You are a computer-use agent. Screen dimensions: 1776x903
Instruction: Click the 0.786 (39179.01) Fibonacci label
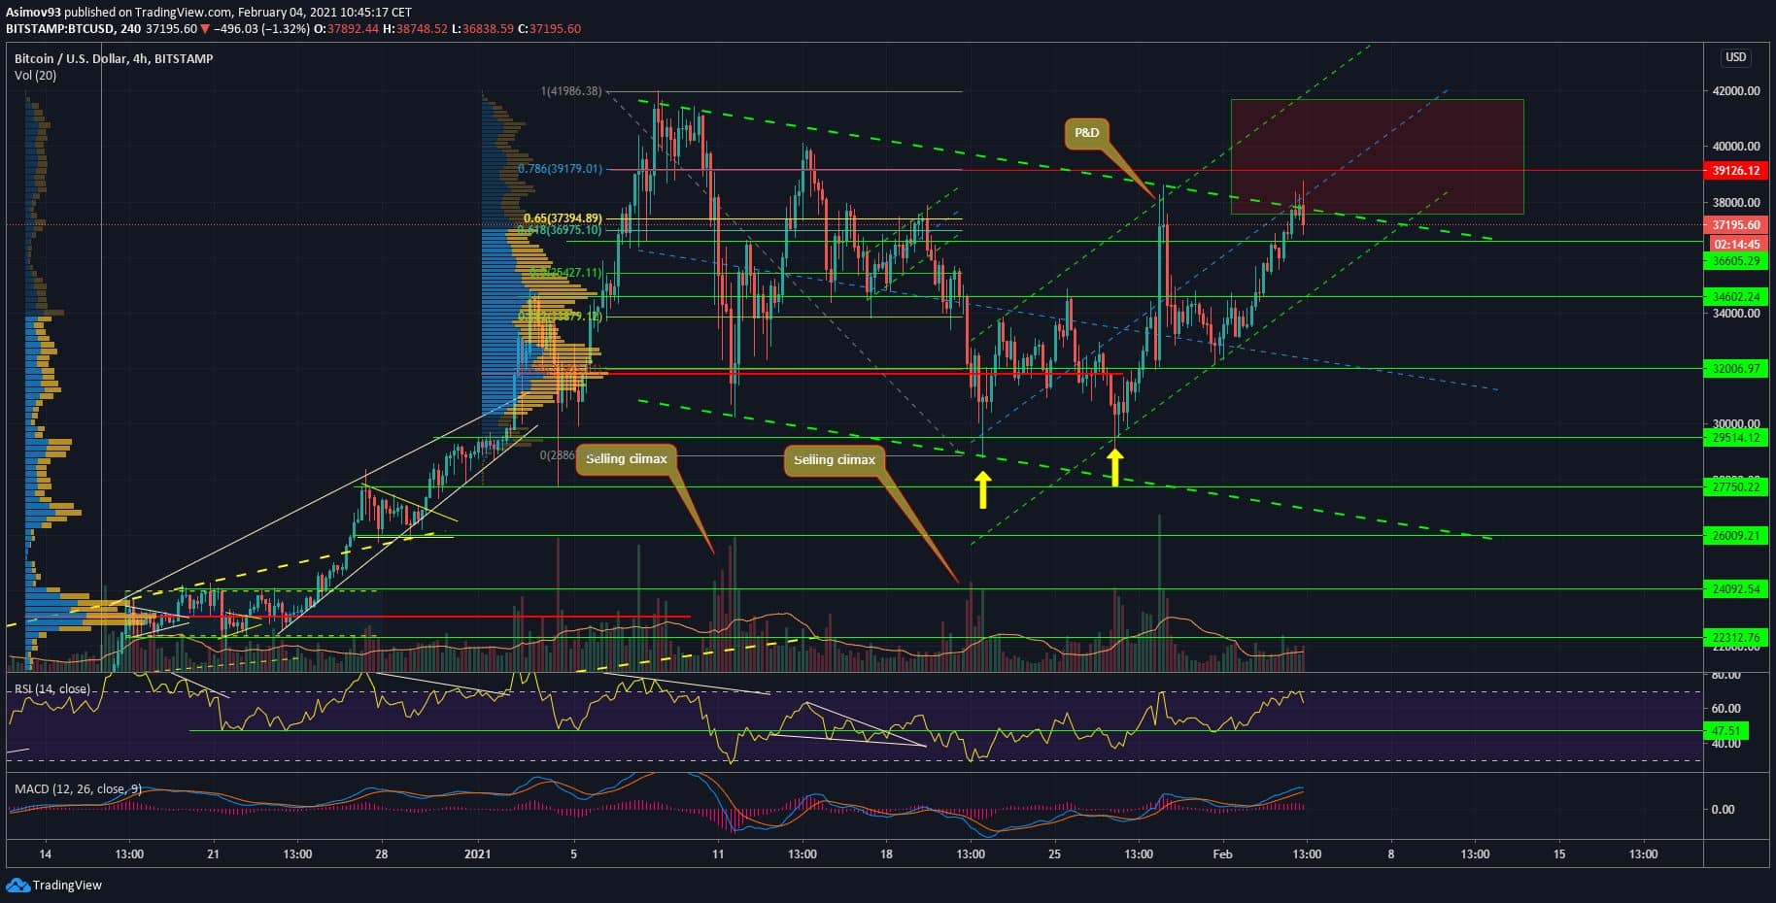point(560,169)
